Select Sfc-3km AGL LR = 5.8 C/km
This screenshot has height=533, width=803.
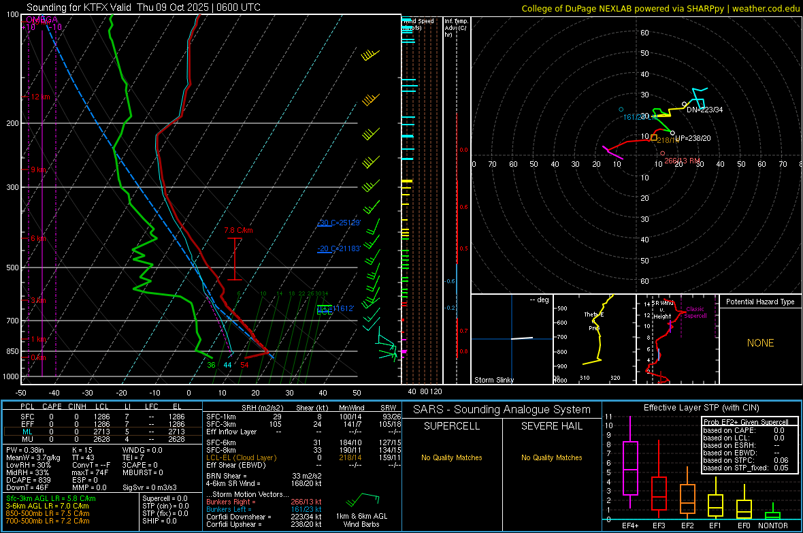coord(51,498)
